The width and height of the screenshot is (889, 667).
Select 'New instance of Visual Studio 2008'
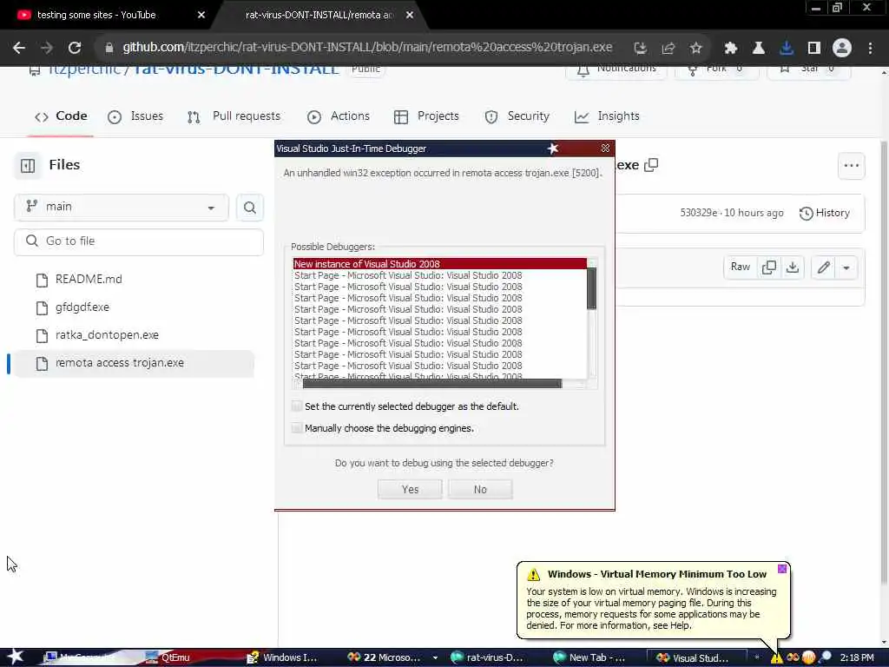tap(440, 264)
